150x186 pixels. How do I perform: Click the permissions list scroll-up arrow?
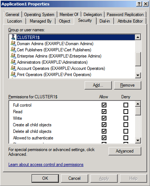pos(138,104)
